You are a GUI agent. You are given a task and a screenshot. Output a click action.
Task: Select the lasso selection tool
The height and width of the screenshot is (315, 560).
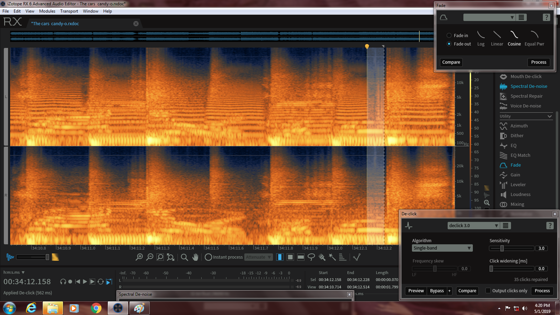311,257
